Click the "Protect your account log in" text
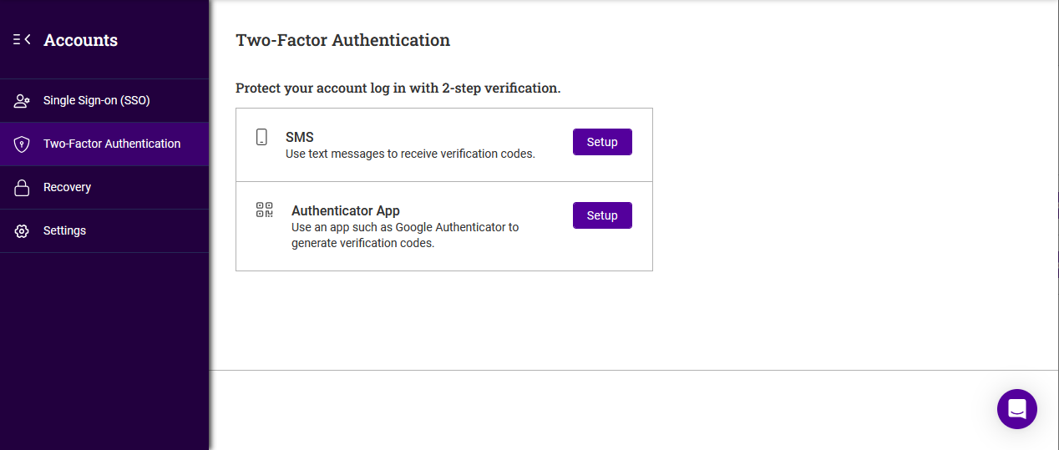This screenshot has height=450, width=1059. click(x=398, y=88)
